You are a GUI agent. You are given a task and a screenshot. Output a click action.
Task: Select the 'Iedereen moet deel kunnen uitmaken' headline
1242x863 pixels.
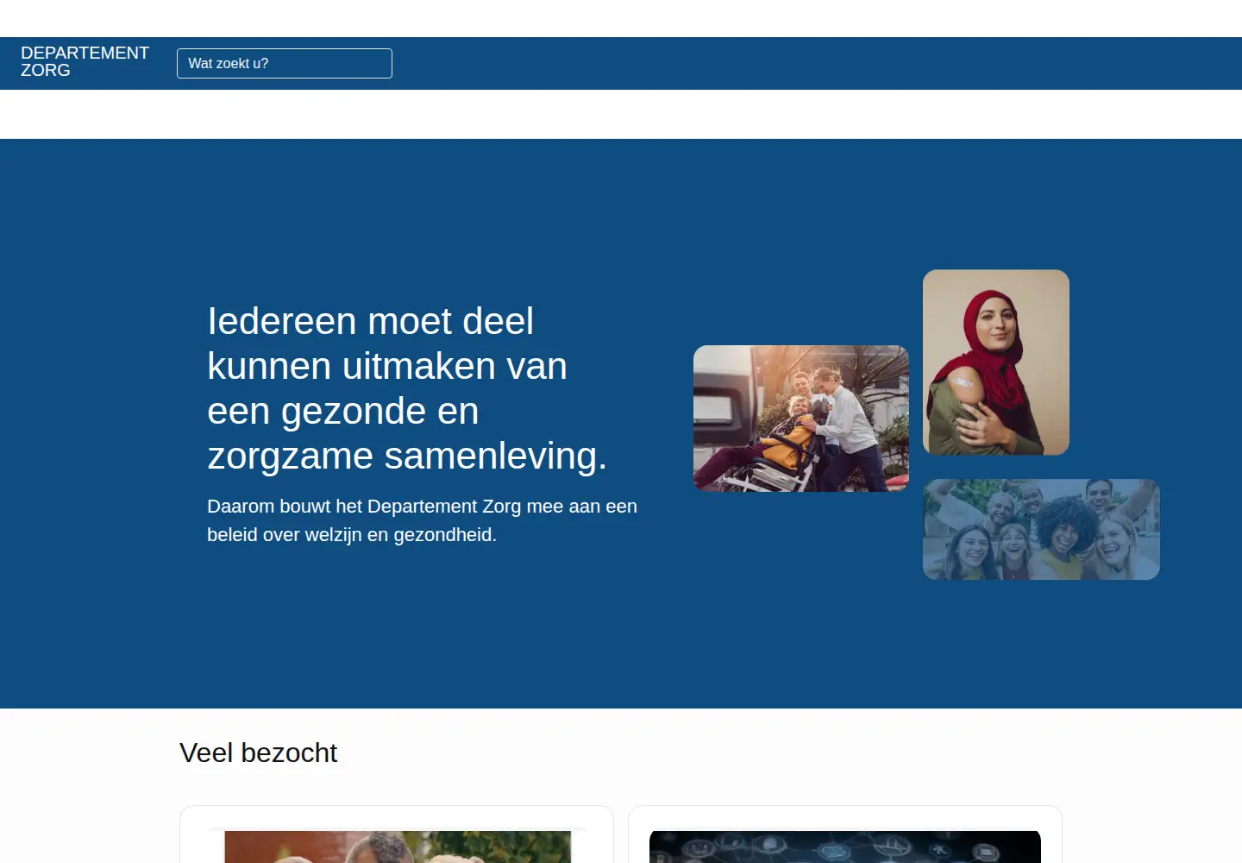[407, 388]
